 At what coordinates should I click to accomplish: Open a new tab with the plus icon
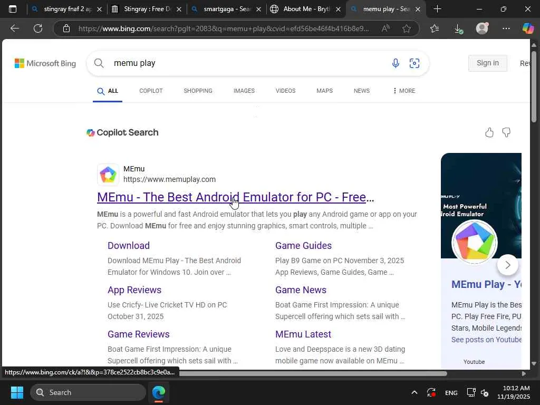pos(437,9)
